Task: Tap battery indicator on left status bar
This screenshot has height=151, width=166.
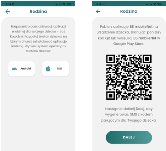Action: pyautogui.click(x=69, y=4)
